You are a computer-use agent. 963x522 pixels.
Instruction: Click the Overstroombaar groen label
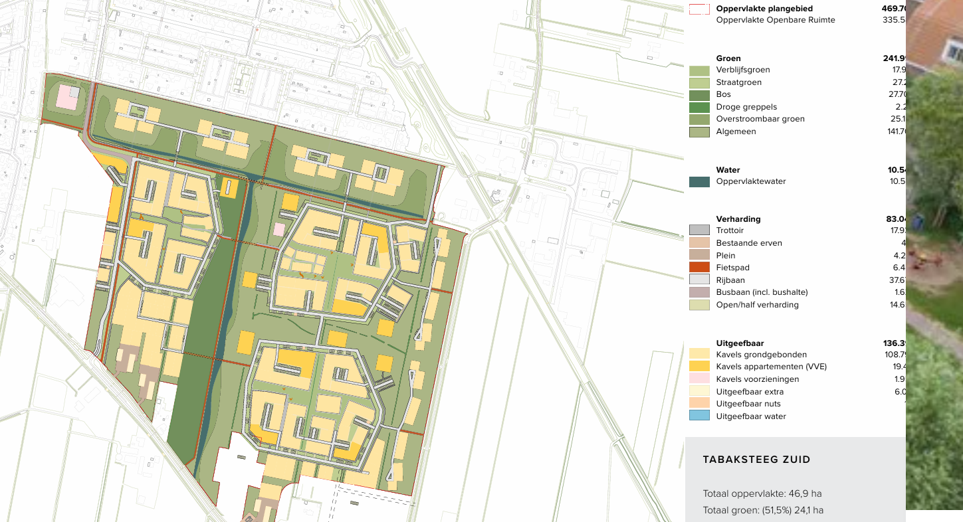pyautogui.click(x=760, y=120)
